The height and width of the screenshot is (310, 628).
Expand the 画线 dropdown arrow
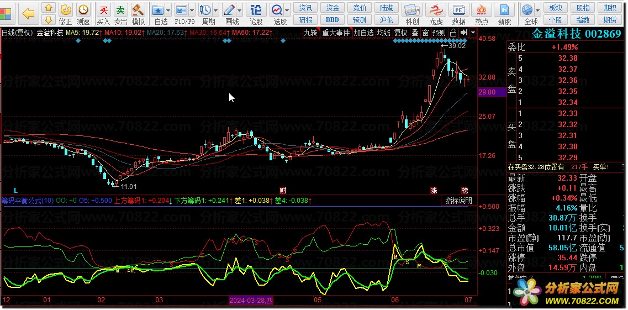click(x=240, y=10)
